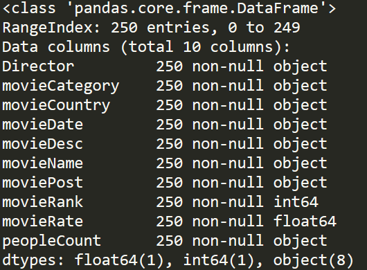The width and height of the screenshot is (367, 270).
Task: Click the float64 dtype of movieRate
Action: [x=305, y=221]
